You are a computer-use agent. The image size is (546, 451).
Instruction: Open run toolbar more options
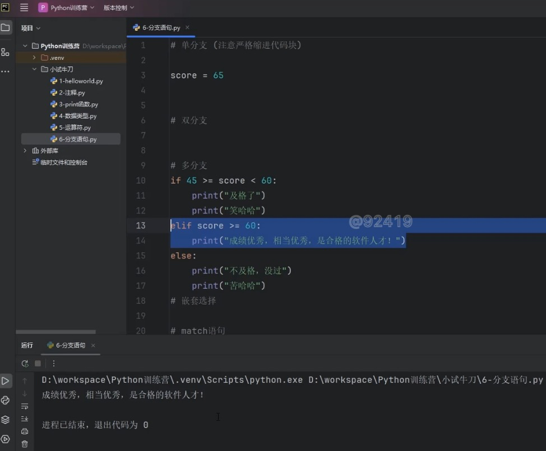tap(54, 364)
